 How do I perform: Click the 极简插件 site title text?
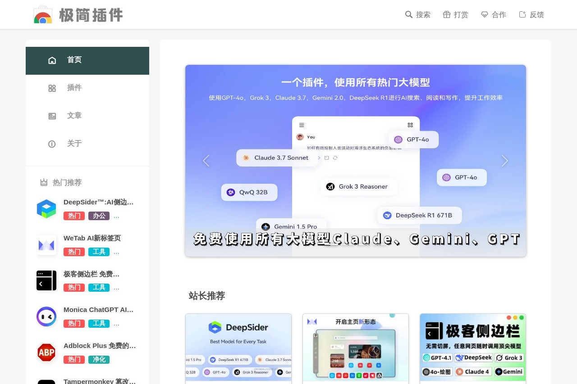91,15
